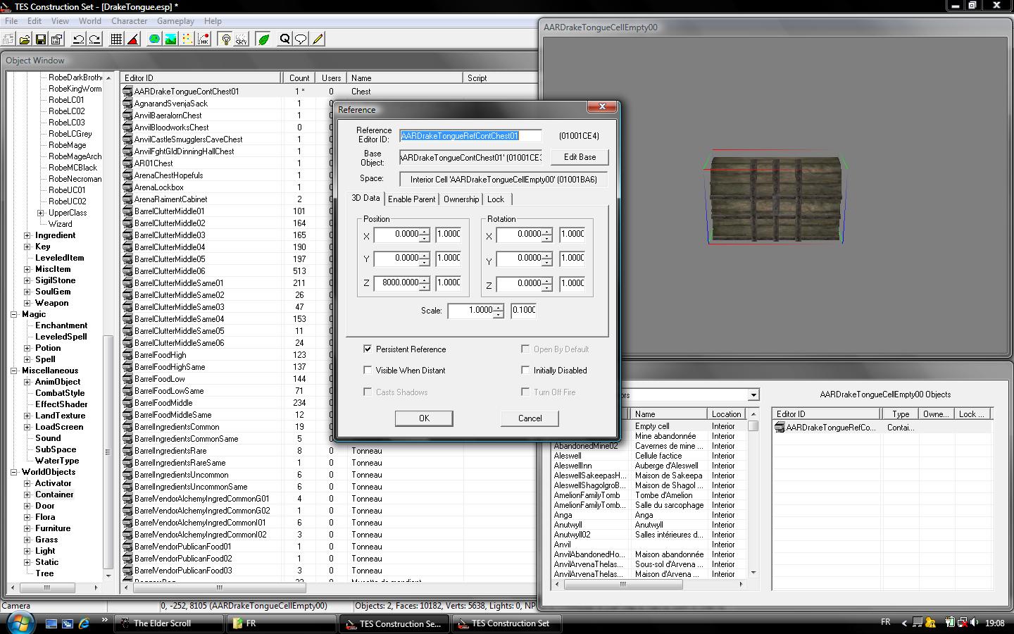Enable the Visible When Distant checkbox

pos(368,370)
